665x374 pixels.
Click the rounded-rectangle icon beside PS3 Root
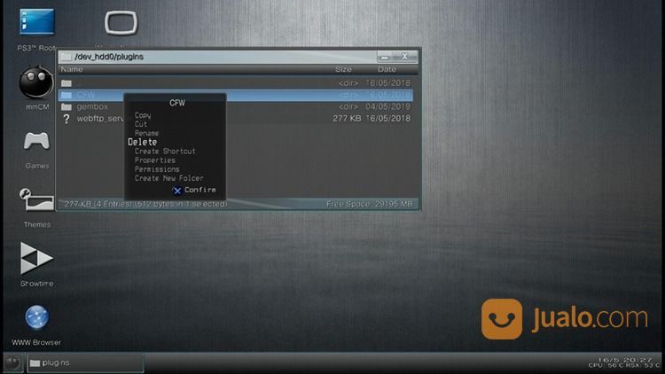pyautogui.click(x=120, y=23)
